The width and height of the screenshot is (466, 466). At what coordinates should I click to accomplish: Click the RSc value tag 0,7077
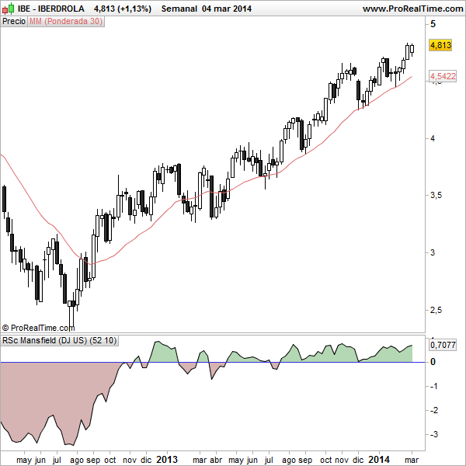(443, 345)
